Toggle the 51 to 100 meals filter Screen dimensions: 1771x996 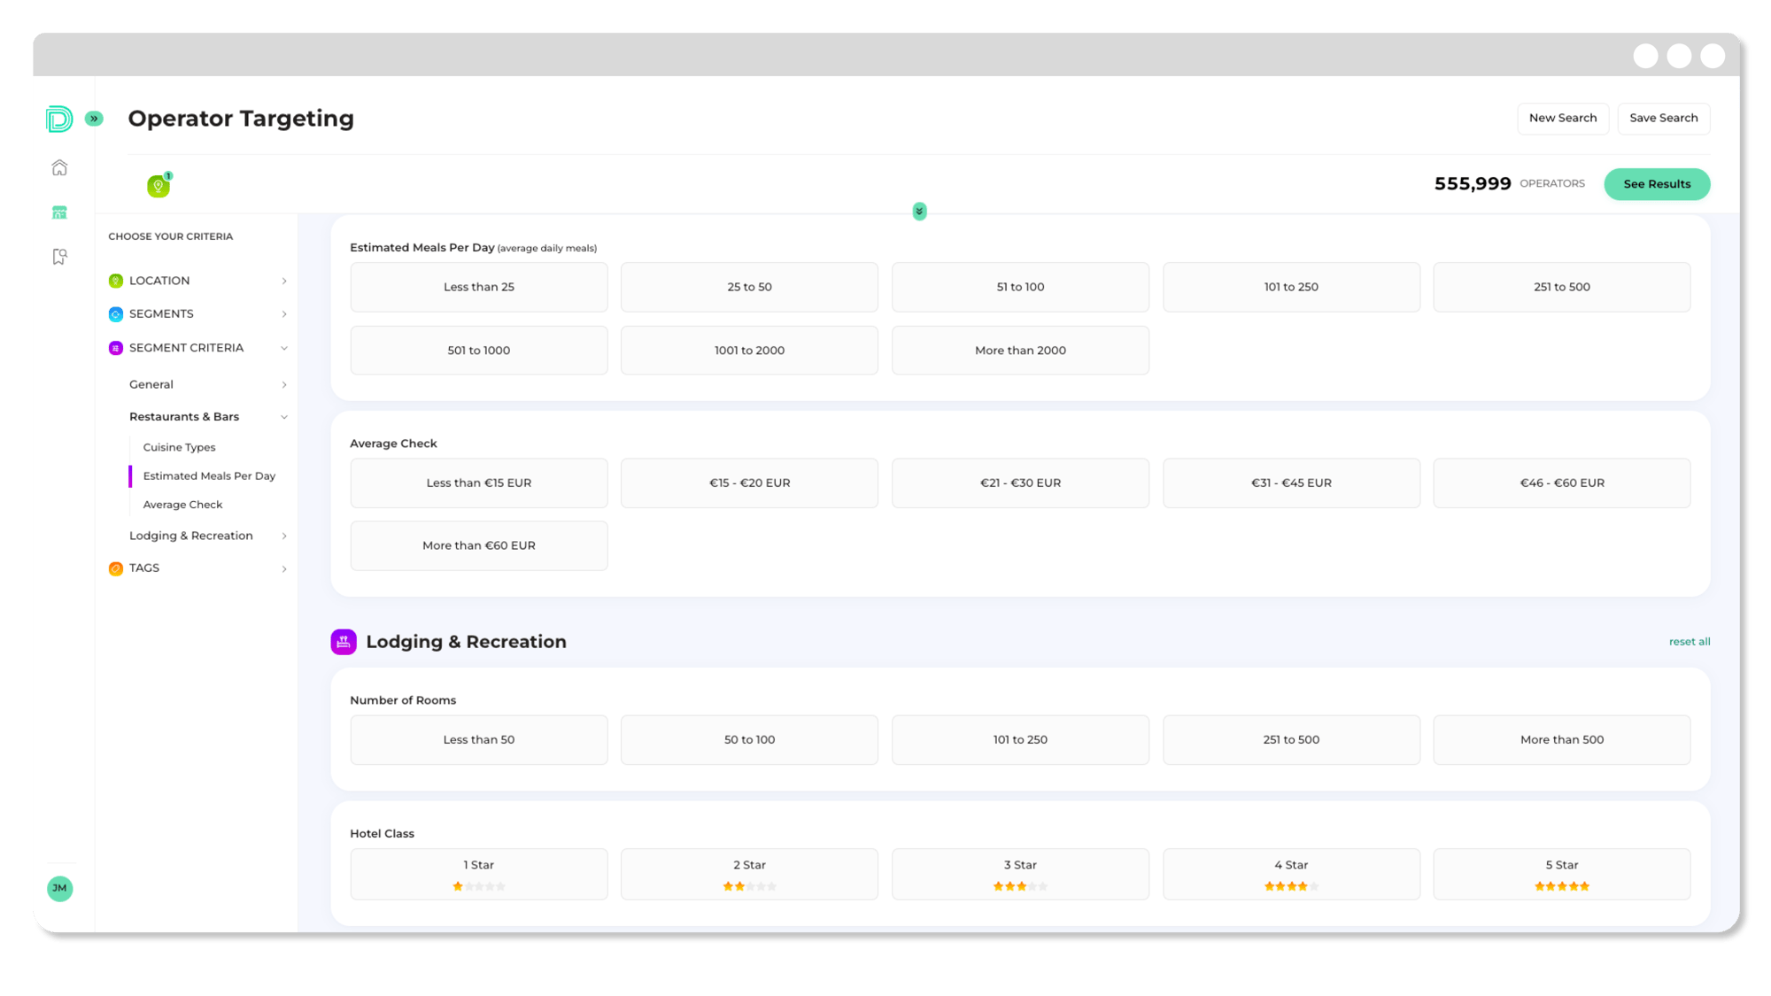click(1019, 287)
